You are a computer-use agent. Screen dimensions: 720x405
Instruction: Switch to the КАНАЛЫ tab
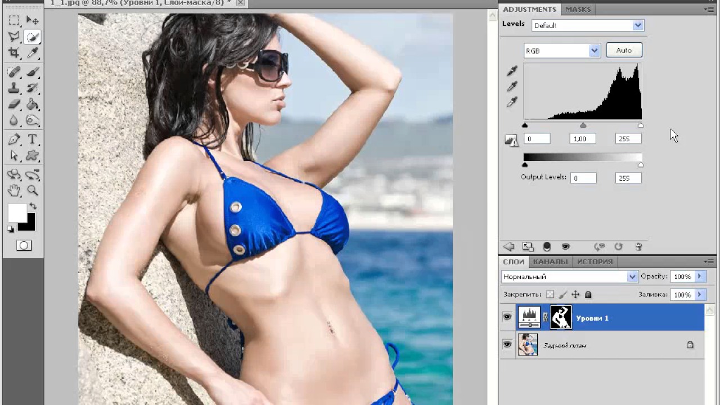click(550, 262)
